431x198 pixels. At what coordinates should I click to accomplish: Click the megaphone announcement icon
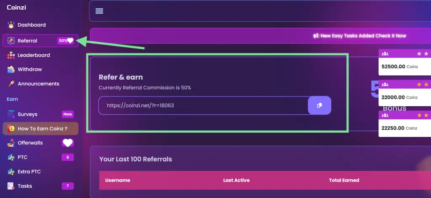pyautogui.click(x=316, y=36)
